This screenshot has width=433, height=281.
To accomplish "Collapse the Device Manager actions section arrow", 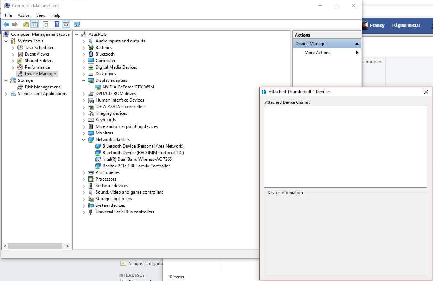I will tap(357, 44).
